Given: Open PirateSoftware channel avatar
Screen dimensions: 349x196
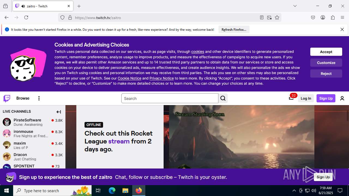Looking at the screenshot, I should click(x=7, y=122).
